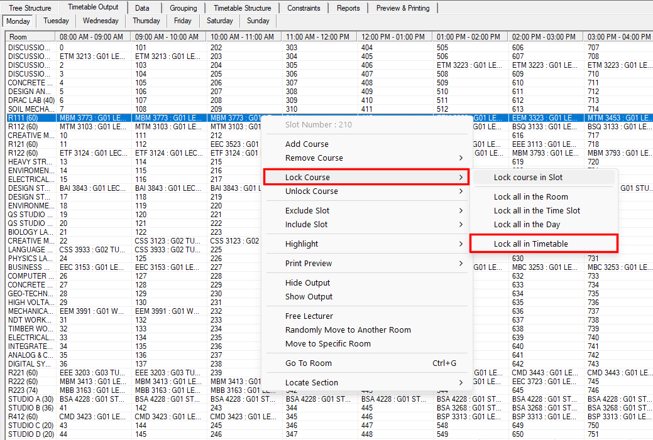
Task: Open the Constraints tab
Action: (304, 8)
